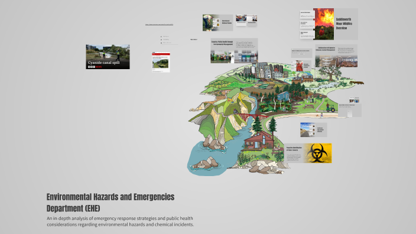Open the slide with the man bending over plants

218,22
